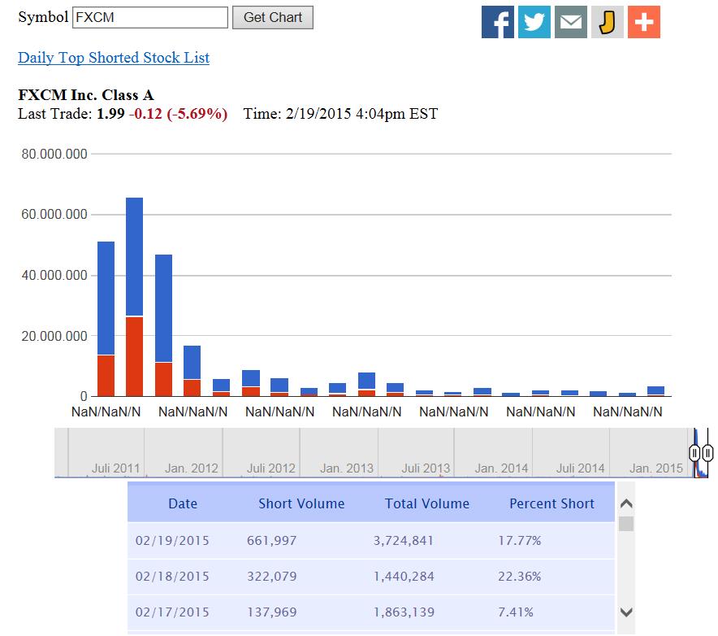This screenshot has height=636, width=718.
Task: Click the yellow J bookmark icon
Action: pos(607,22)
